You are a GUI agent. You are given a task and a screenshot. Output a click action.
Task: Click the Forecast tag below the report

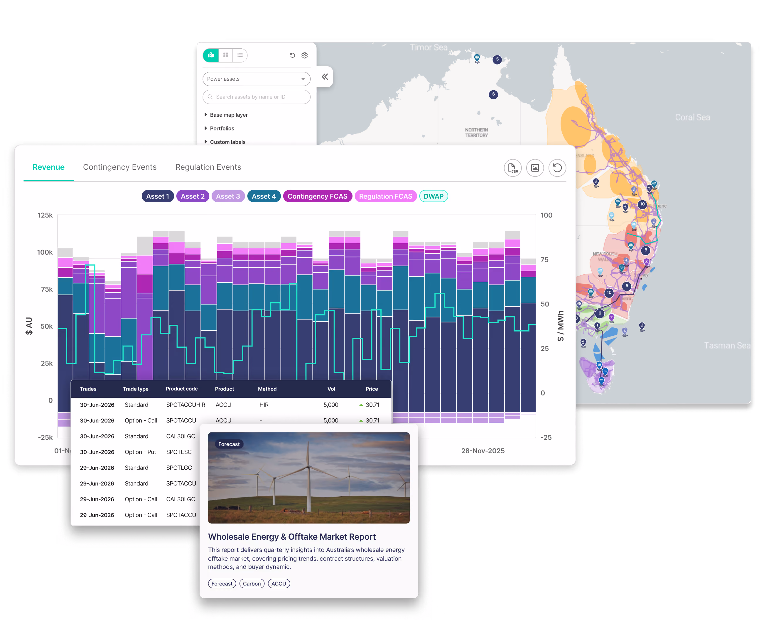(x=222, y=584)
